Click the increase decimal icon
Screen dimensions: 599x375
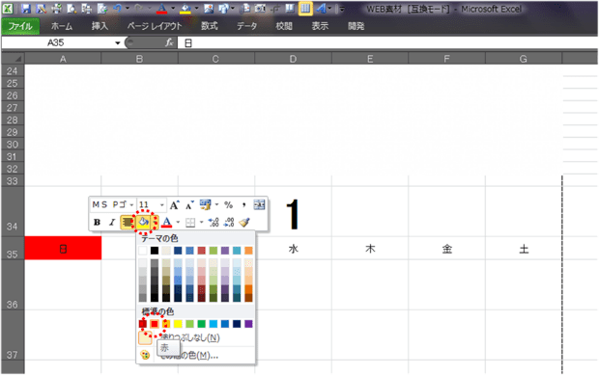tap(214, 222)
